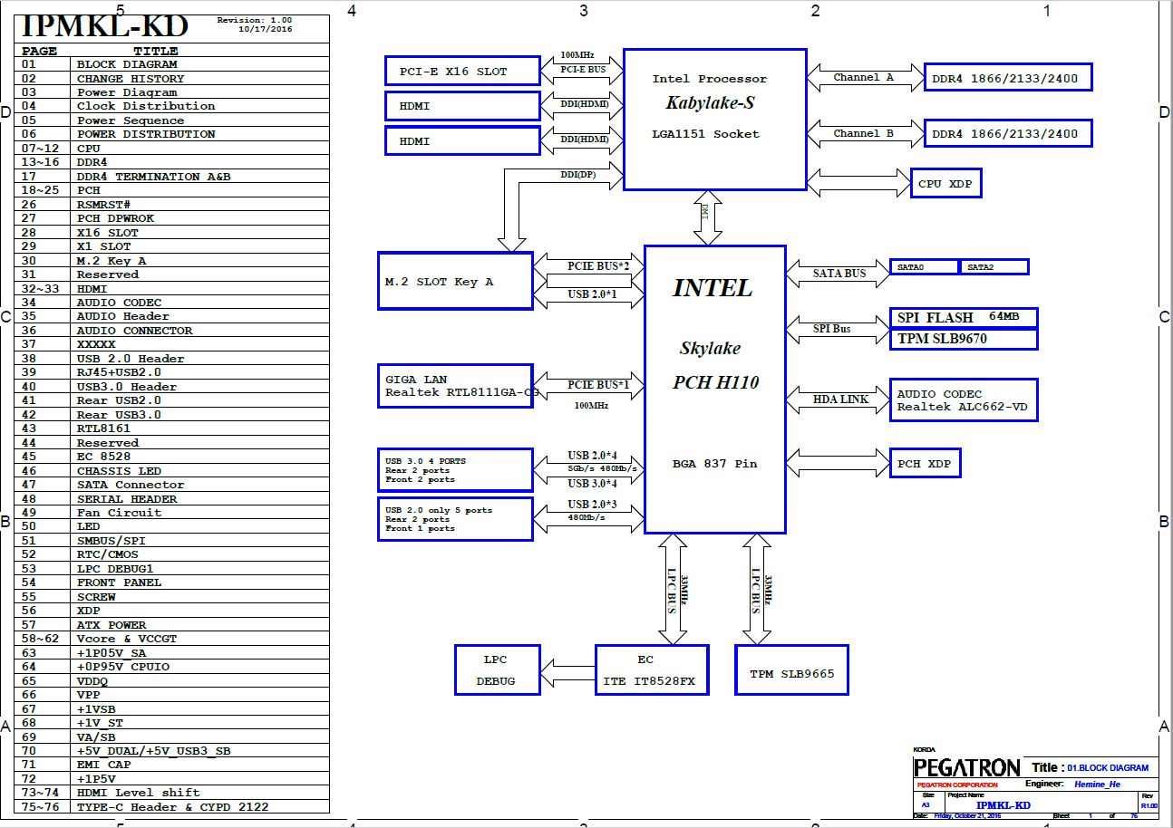Click the SATA2 box
This screenshot has height=828, width=1173.
tap(994, 267)
